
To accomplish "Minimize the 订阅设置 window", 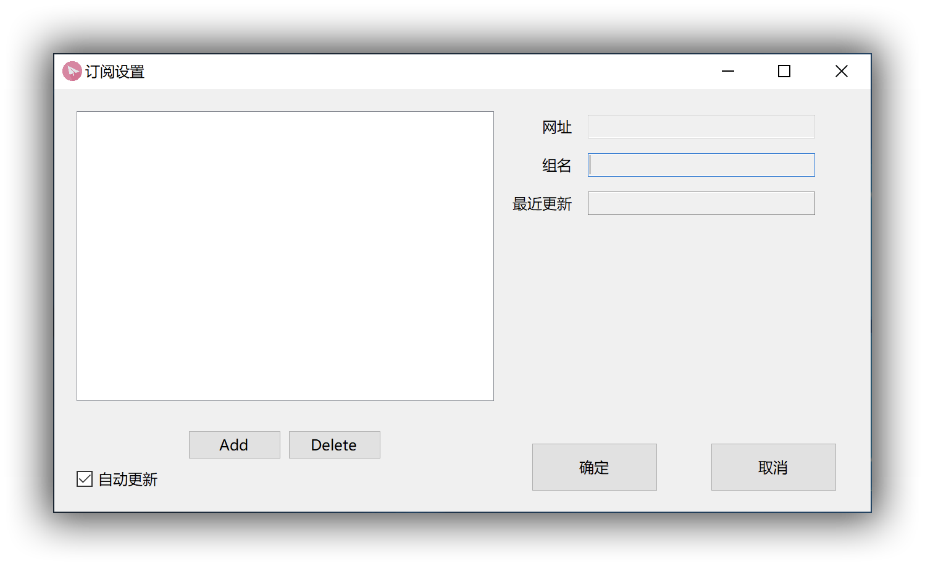I will coord(727,71).
